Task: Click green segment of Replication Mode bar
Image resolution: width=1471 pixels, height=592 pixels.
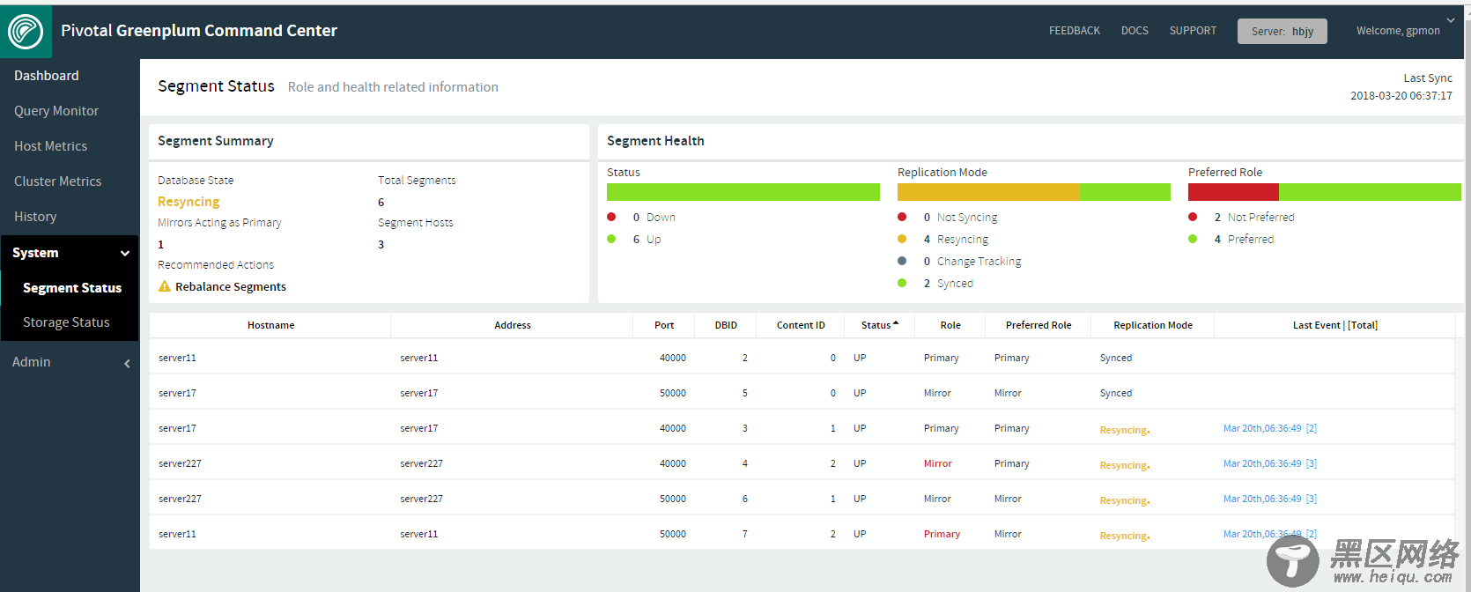Action: pos(1125,192)
